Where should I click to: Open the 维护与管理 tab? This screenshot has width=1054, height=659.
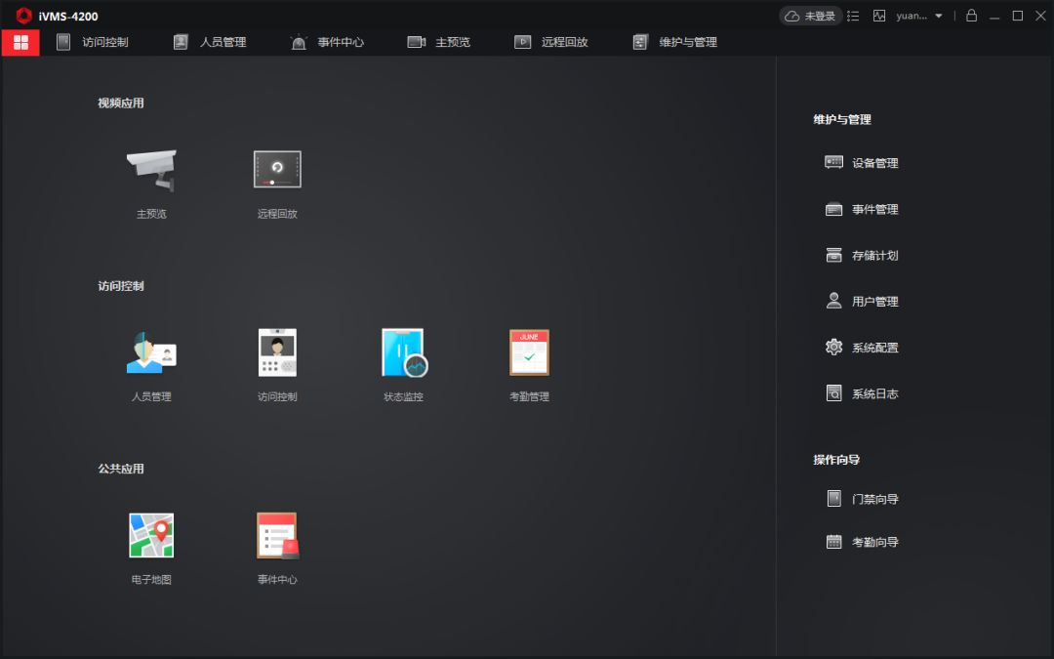point(675,42)
